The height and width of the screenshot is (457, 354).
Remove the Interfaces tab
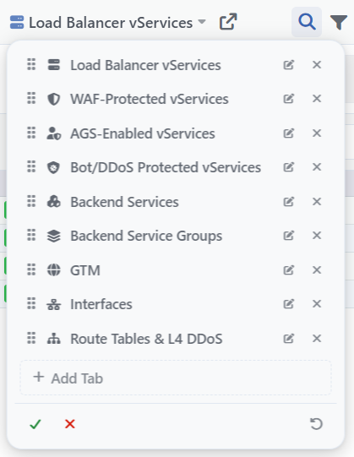(317, 304)
